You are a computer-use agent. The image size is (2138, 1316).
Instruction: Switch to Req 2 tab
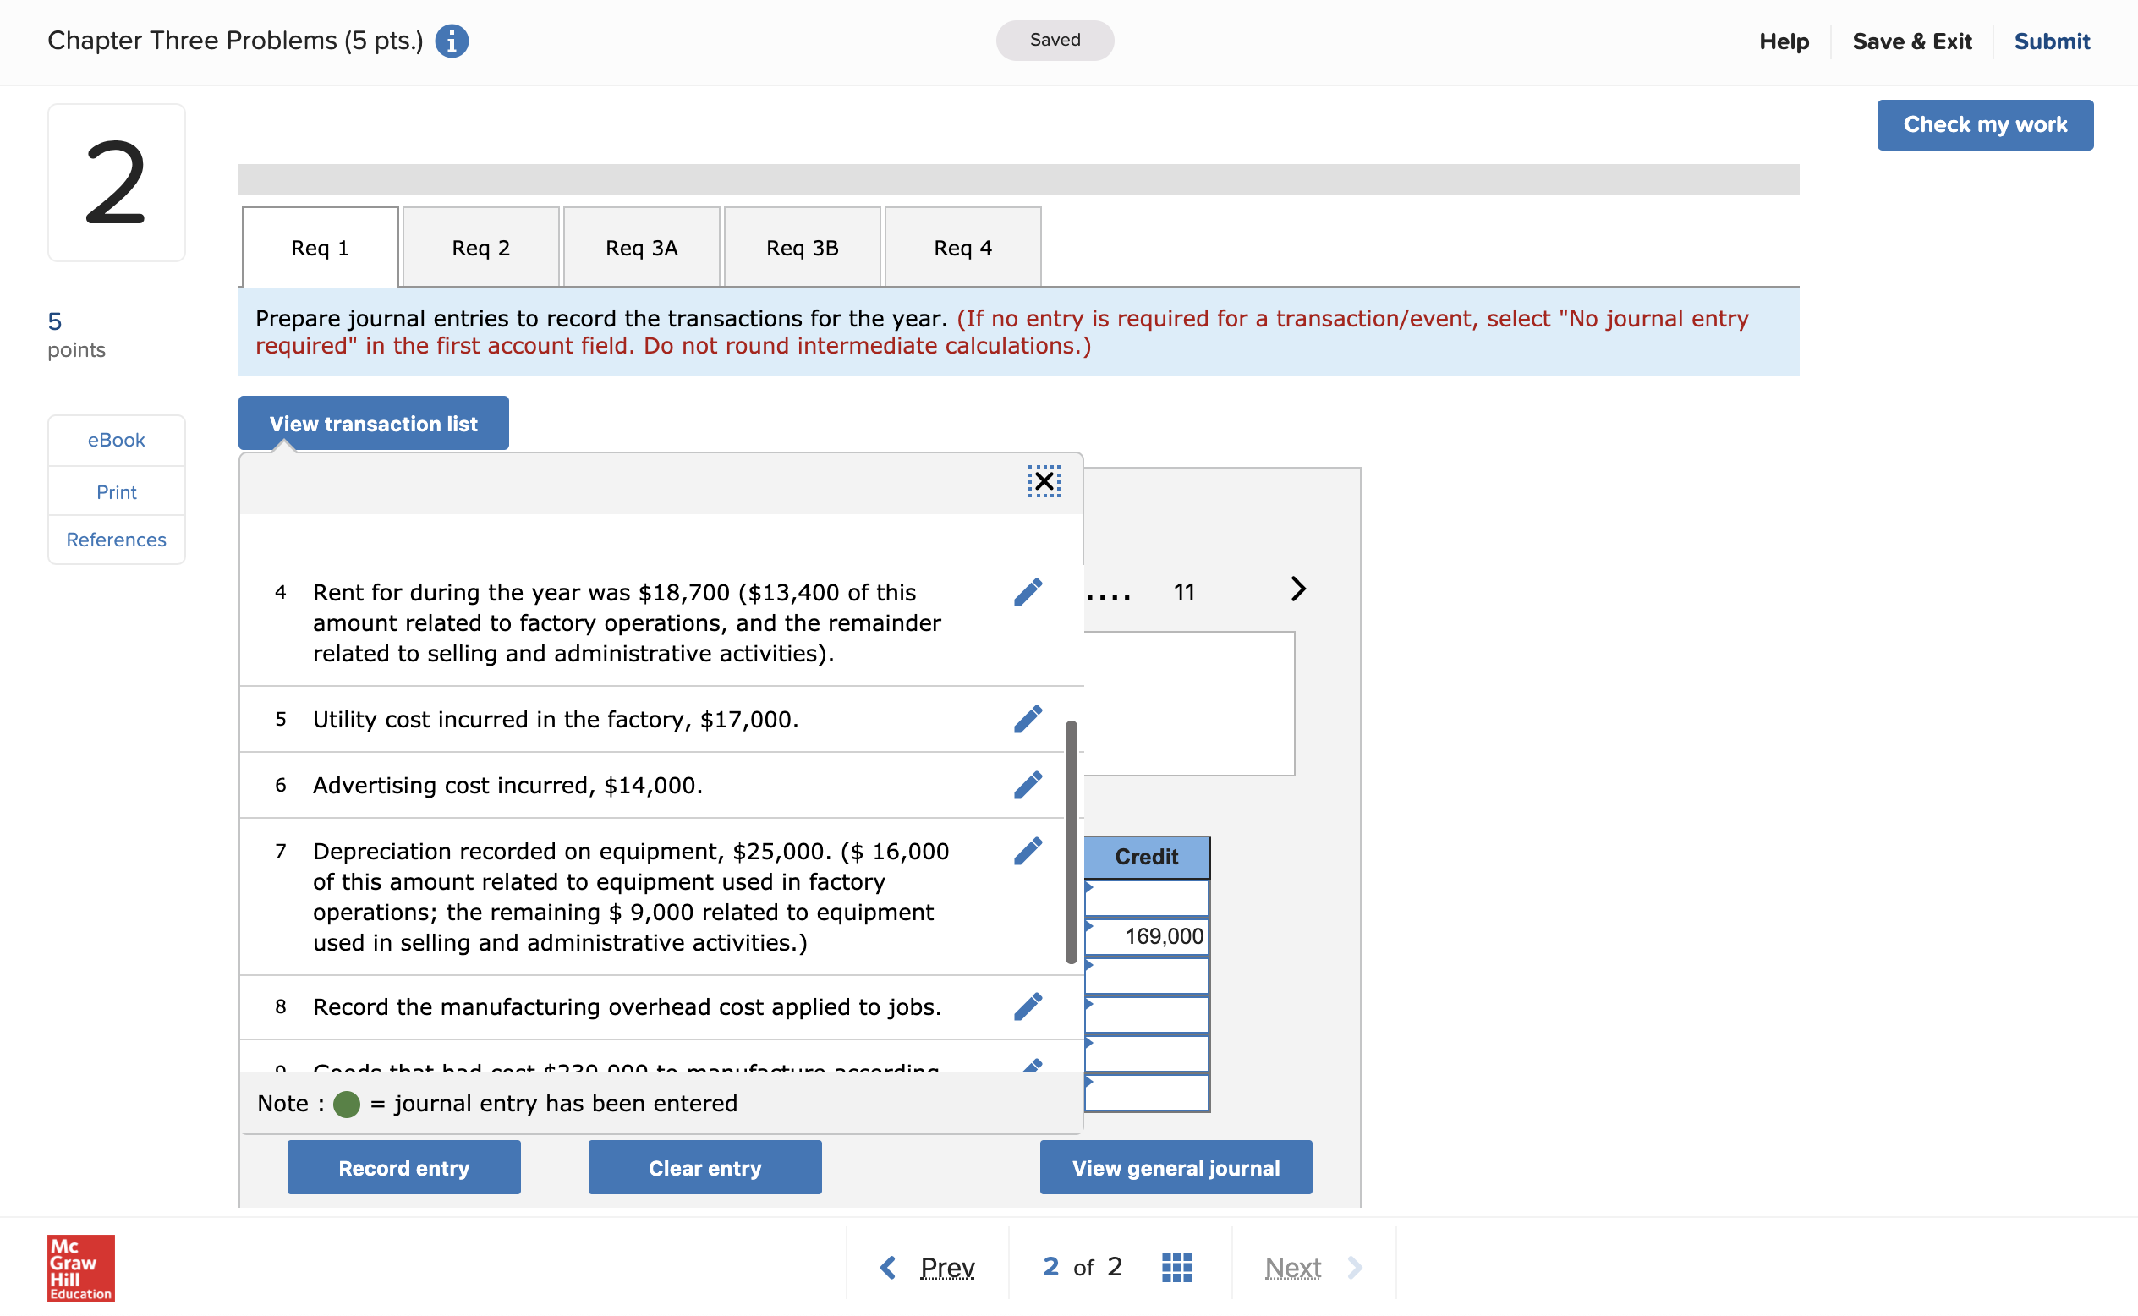click(x=480, y=248)
